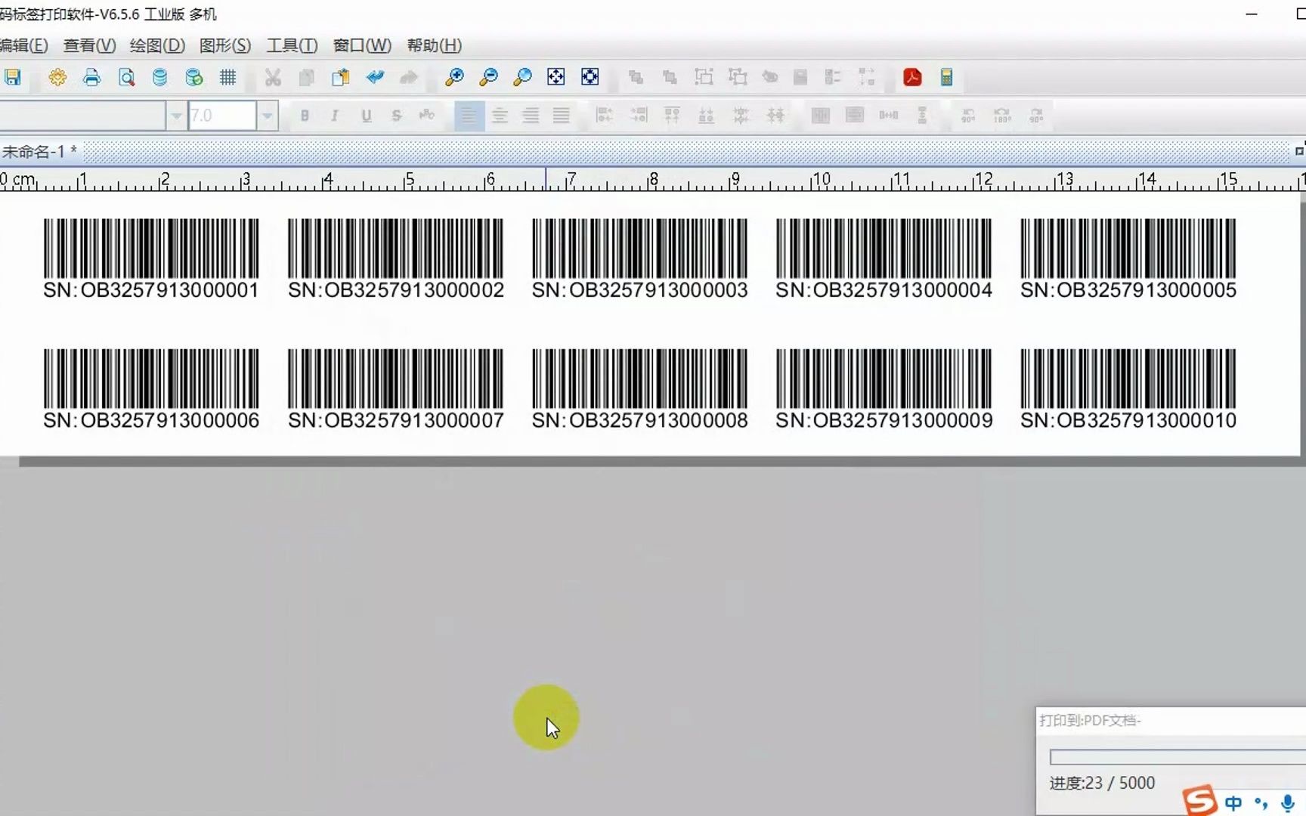The width and height of the screenshot is (1306, 816).
Task: Click the Save floppy disk icon
Action: [x=12, y=77]
